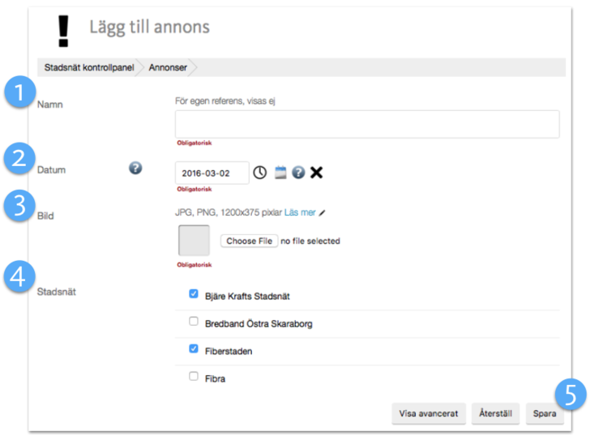Click the help icon next to Datum label
Viewport: 590px width, 440px height.
tap(135, 168)
